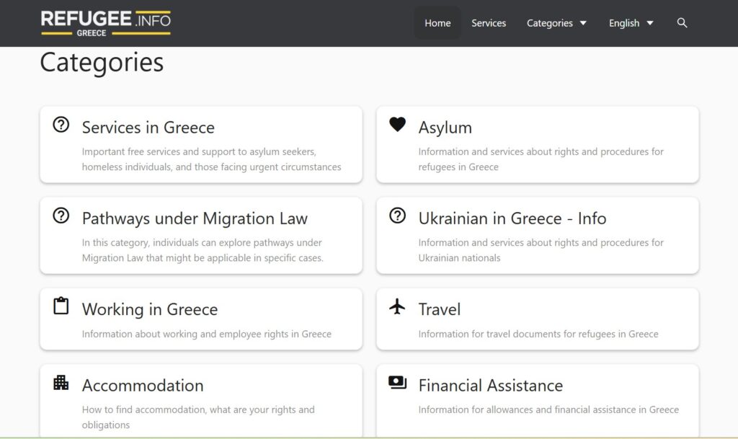
Task: Open the Accommodation category description text
Action: 198,417
